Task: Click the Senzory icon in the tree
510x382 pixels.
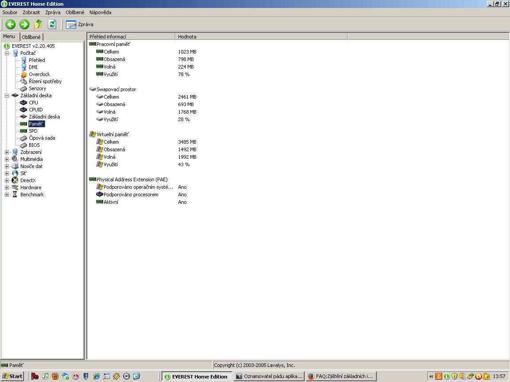Action: pyautogui.click(x=23, y=88)
